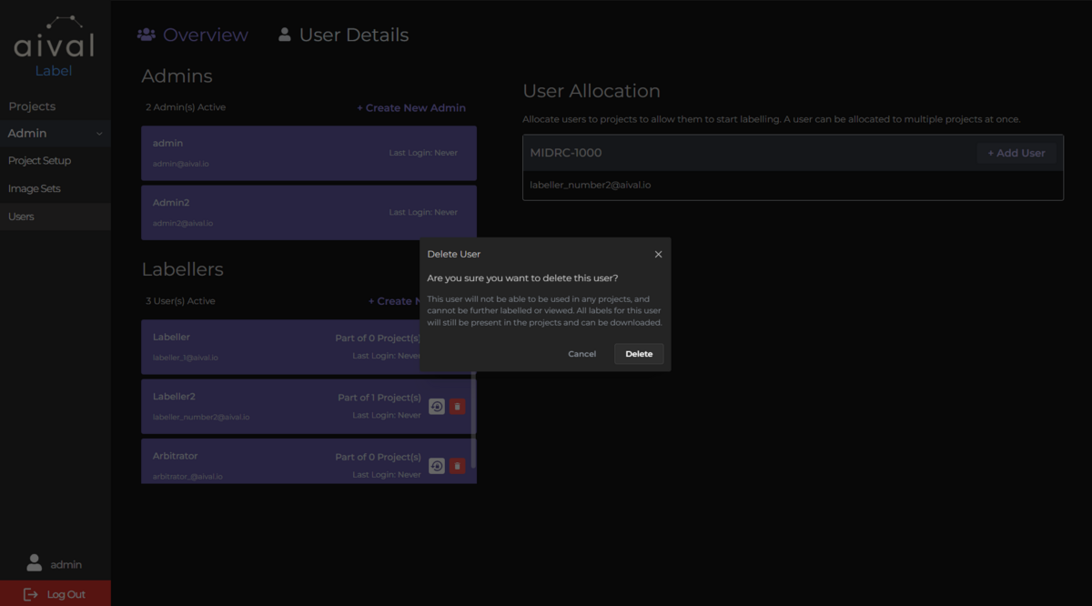This screenshot has width=1092, height=606.
Task: Select Project Setup from the sidebar
Action: coord(39,160)
